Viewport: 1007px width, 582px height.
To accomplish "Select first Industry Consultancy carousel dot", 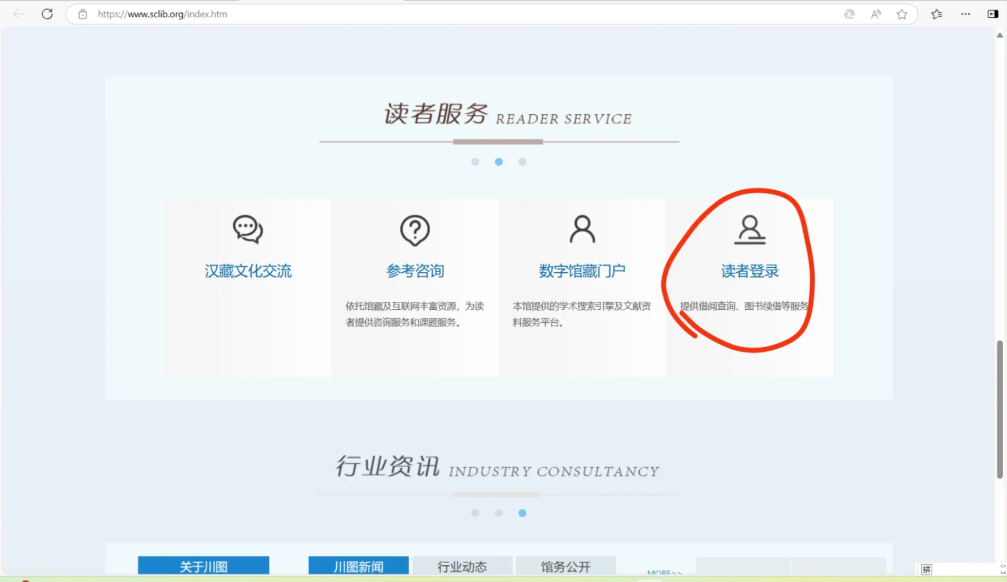I will [475, 513].
